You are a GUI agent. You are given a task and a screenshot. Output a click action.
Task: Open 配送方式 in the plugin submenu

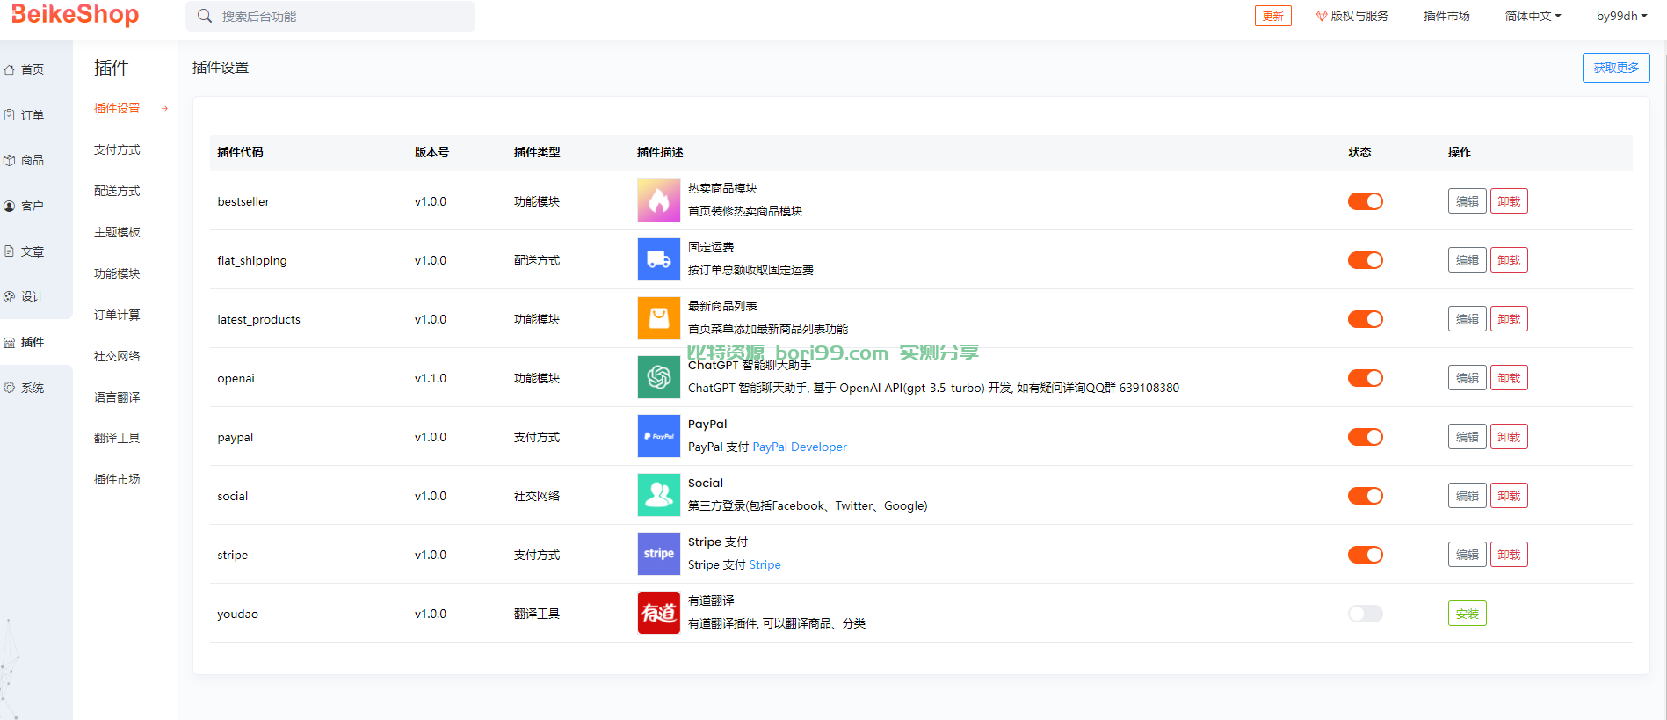pyautogui.click(x=117, y=192)
